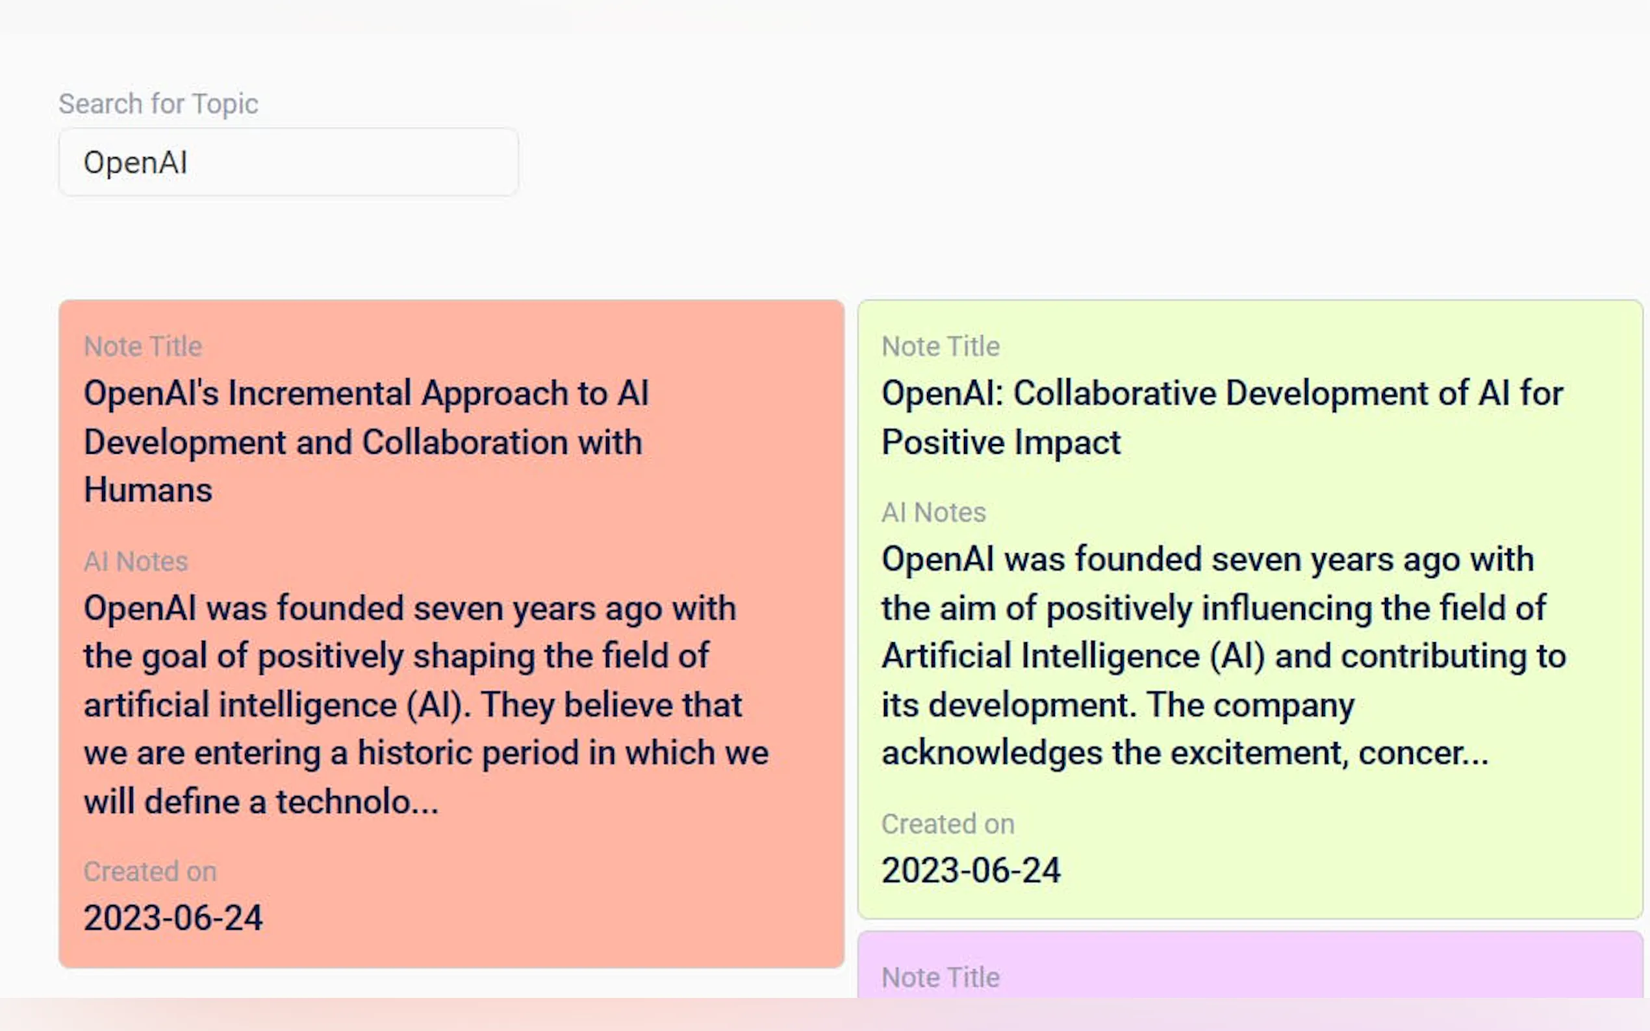1650x1031 pixels.
Task: Click the Search for Topic input field
Action: pyautogui.click(x=288, y=162)
